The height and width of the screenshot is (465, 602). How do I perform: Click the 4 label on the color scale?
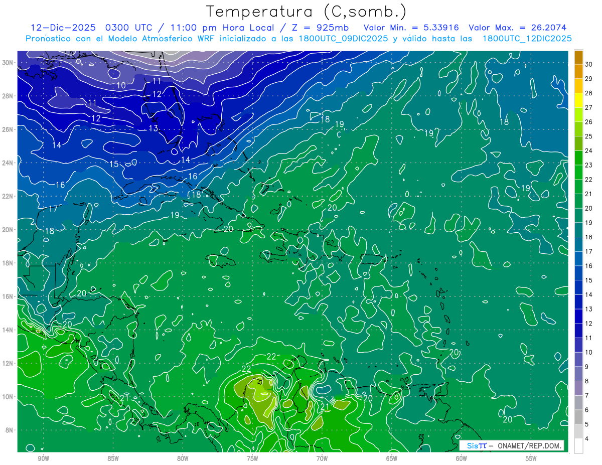tap(587, 438)
